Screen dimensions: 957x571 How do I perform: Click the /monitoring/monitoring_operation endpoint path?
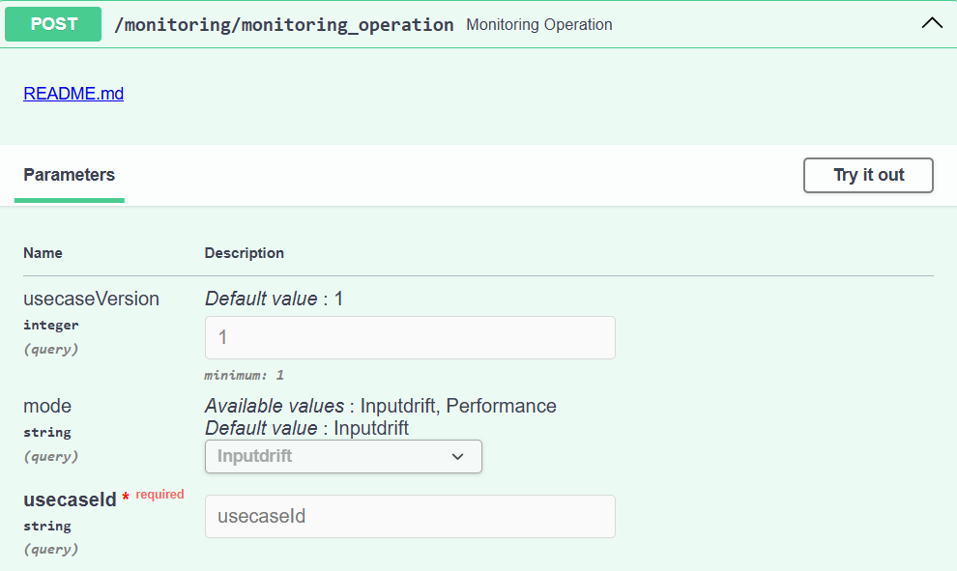283,25
